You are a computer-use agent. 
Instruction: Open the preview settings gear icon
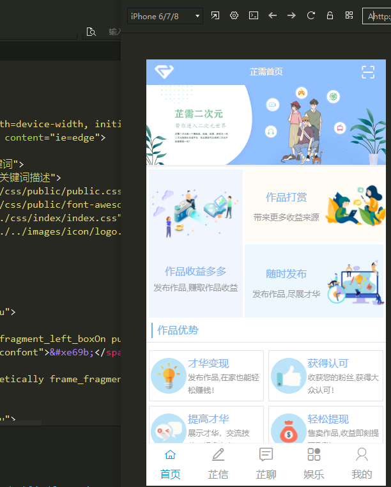click(x=234, y=15)
